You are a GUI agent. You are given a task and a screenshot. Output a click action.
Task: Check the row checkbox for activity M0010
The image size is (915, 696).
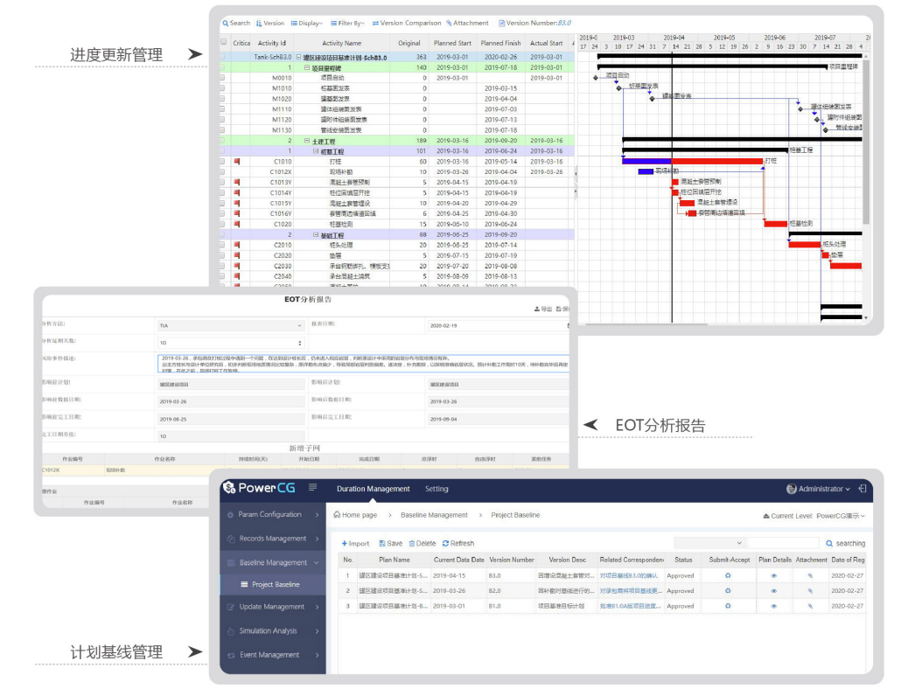pyautogui.click(x=222, y=78)
